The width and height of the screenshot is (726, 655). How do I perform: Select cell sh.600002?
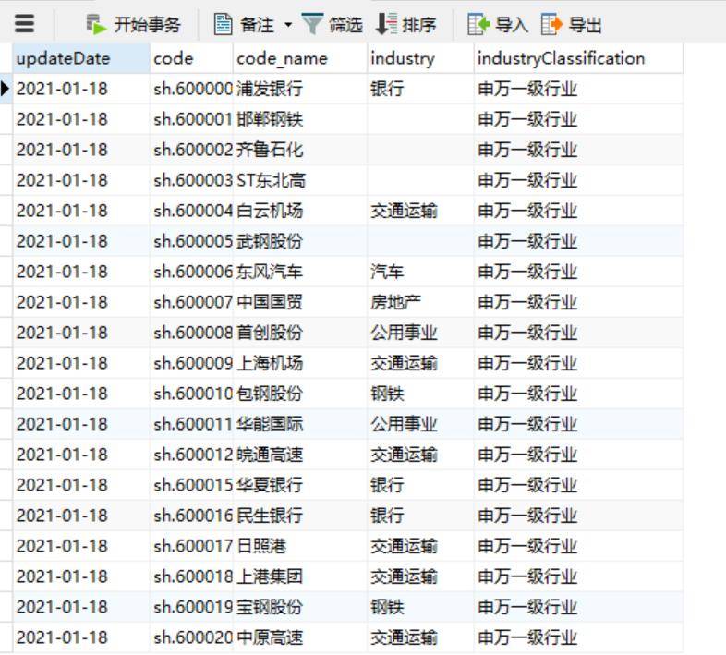tap(192, 150)
